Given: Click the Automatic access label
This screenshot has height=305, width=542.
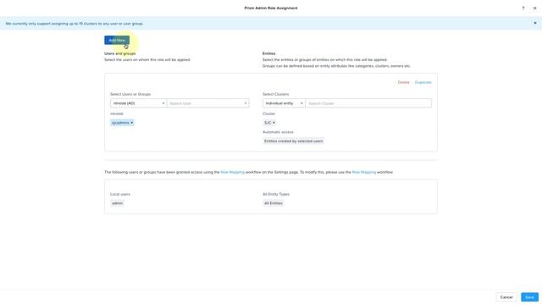Looking at the screenshot, I should coord(278,132).
